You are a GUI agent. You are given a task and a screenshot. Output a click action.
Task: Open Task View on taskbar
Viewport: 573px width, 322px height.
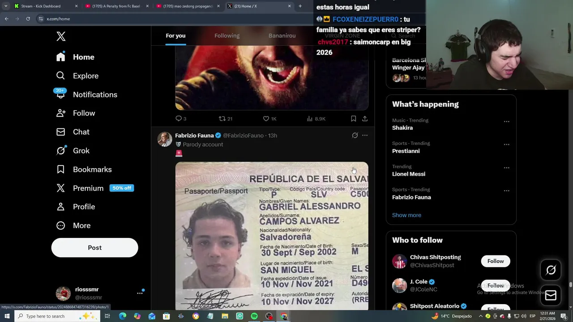click(107, 316)
